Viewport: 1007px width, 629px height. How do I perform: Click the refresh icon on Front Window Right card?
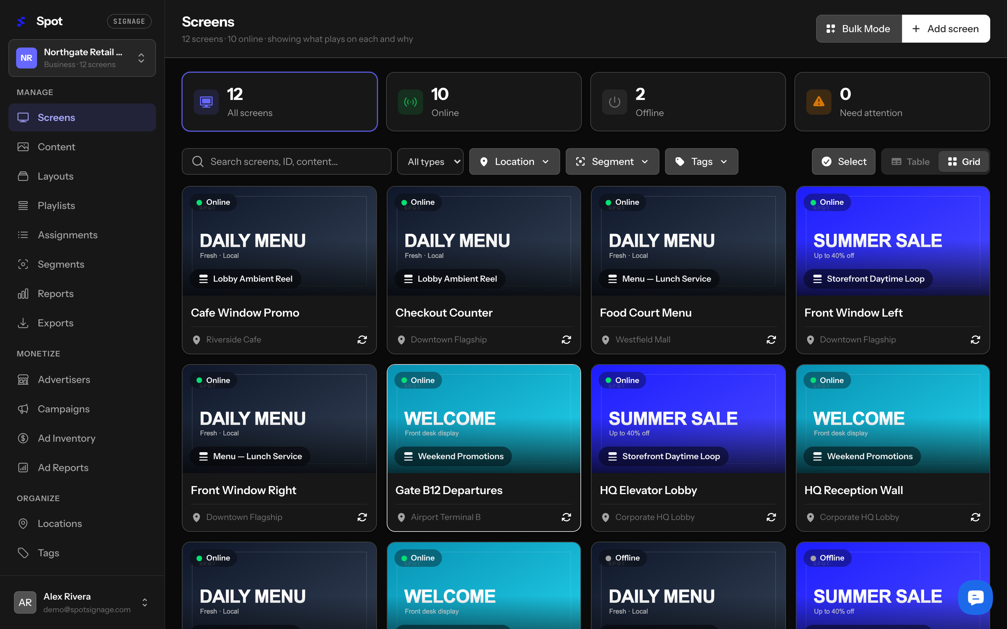[x=362, y=517]
